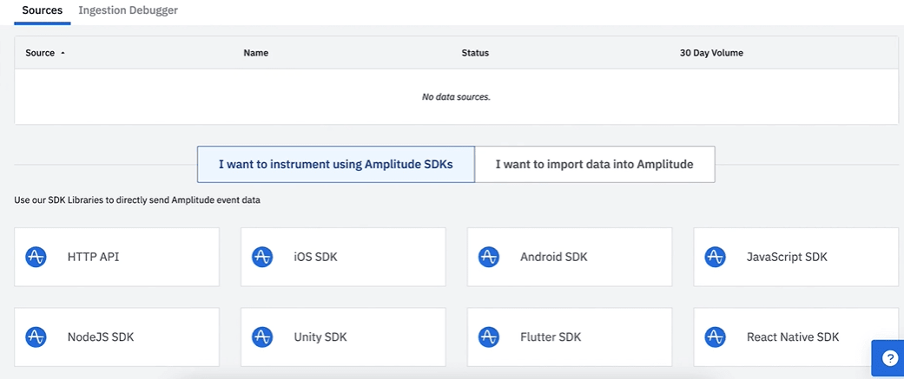
Task: Toggle the sort arrow beside Source column
Action: (x=63, y=53)
